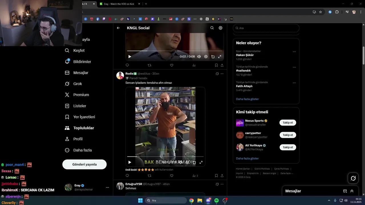This screenshot has height=205, width=365.
Task: Open more options on ErtuğrulYSR post
Action: (222, 184)
